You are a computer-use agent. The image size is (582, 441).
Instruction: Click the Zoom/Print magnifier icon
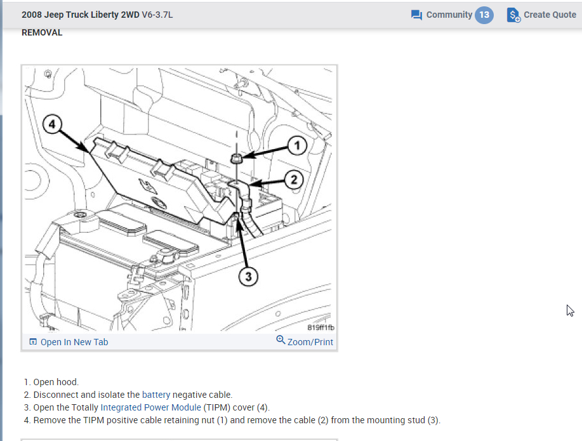tap(281, 339)
